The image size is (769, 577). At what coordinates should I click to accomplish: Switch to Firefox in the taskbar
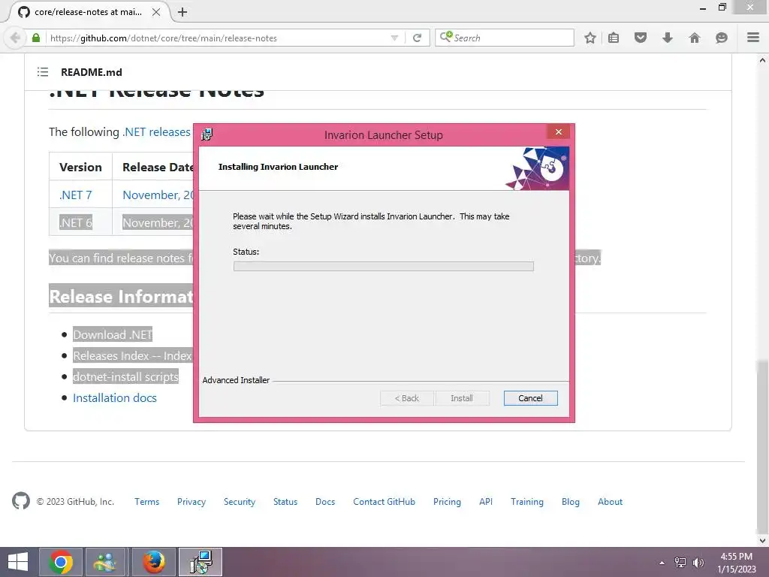coord(153,562)
